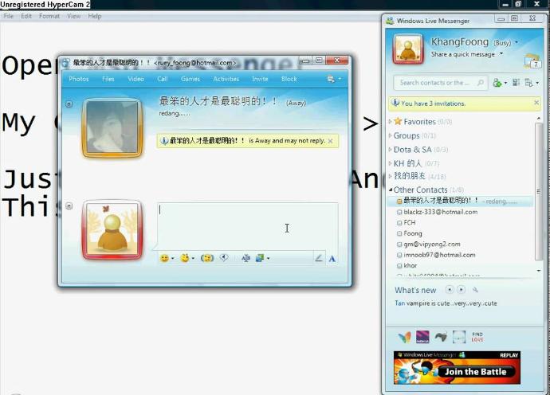The image size is (550, 395).
Task: Expand the Groups category
Action: coord(390,135)
